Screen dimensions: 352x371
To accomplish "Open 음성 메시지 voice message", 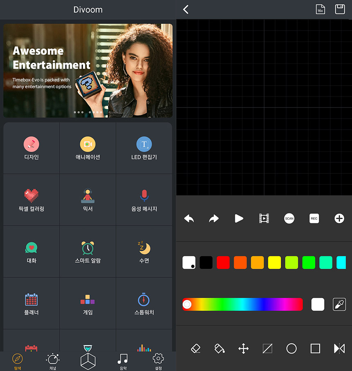I will (x=144, y=200).
